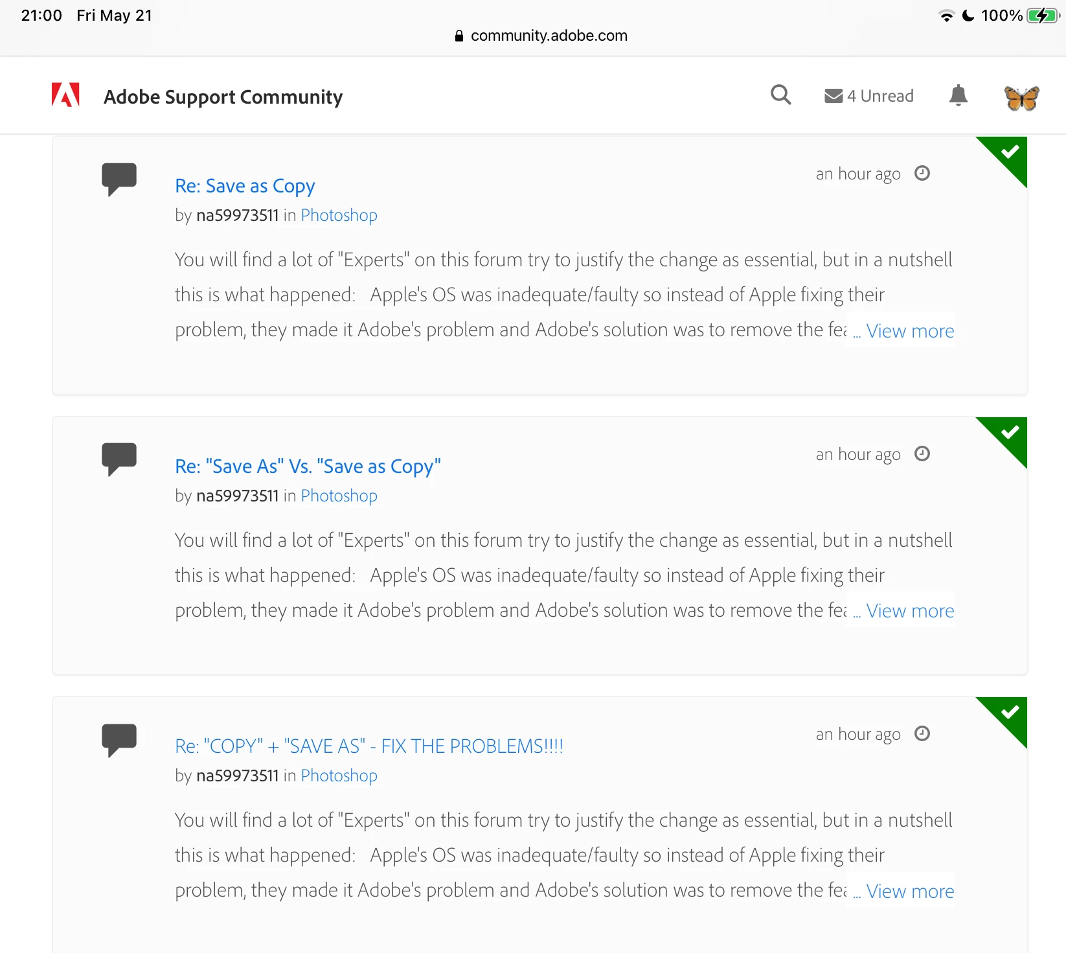This screenshot has height=953, width=1066.
Task: Tap the 21:00 clock in status bar
Action: click(41, 16)
